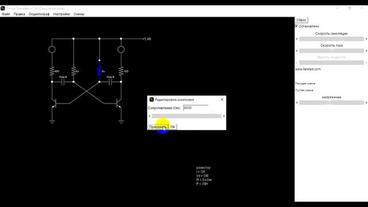Click left arrow of Скорость тока slider
Screen dimensions: 368x207
click(297, 51)
